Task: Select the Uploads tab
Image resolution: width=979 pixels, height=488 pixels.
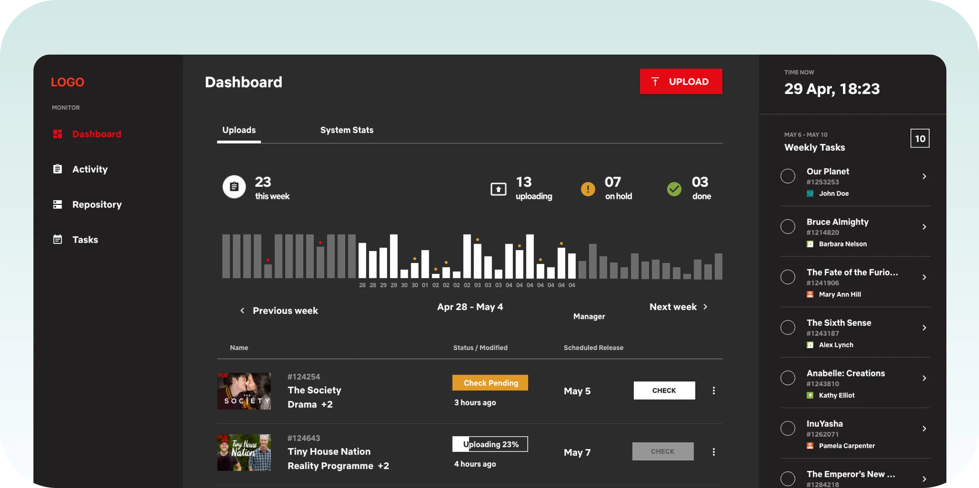Action: pyautogui.click(x=239, y=130)
